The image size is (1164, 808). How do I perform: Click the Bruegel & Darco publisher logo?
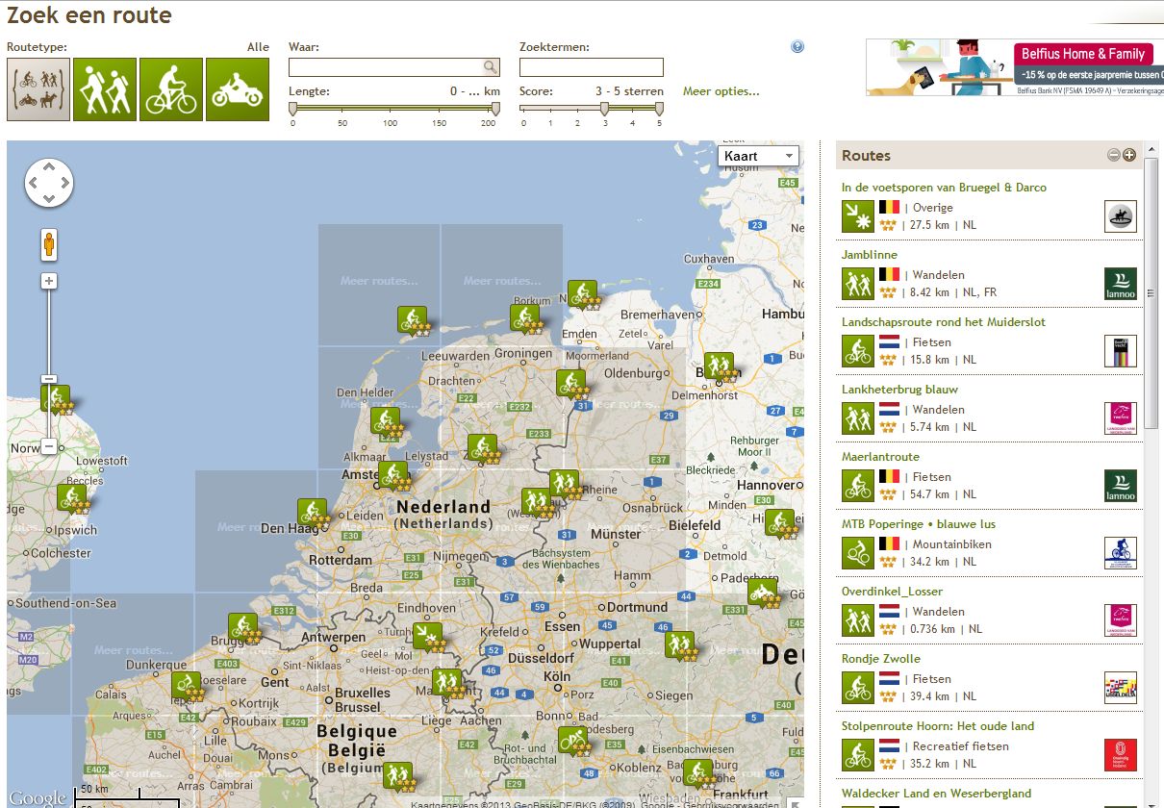click(1121, 216)
